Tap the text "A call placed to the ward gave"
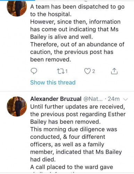This screenshot has height=174, width=134. pyautogui.click(x=72, y=167)
